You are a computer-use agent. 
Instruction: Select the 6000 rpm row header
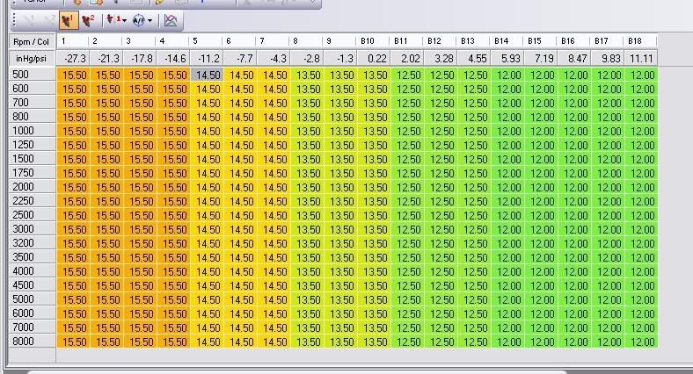pos(32,313)
